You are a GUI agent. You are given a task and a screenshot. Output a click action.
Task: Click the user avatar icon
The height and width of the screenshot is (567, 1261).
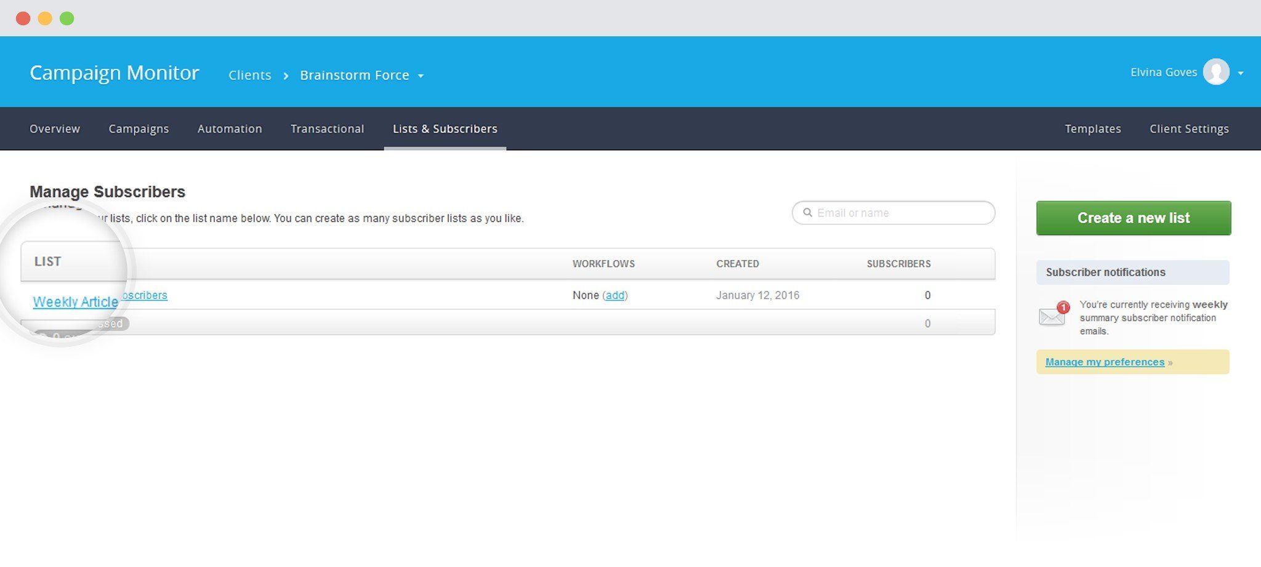click(1216, 72)
